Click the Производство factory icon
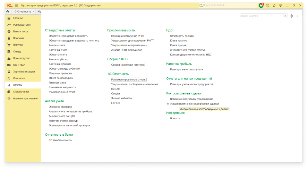Viewport: 308px width, 170px height. [9, 58]
